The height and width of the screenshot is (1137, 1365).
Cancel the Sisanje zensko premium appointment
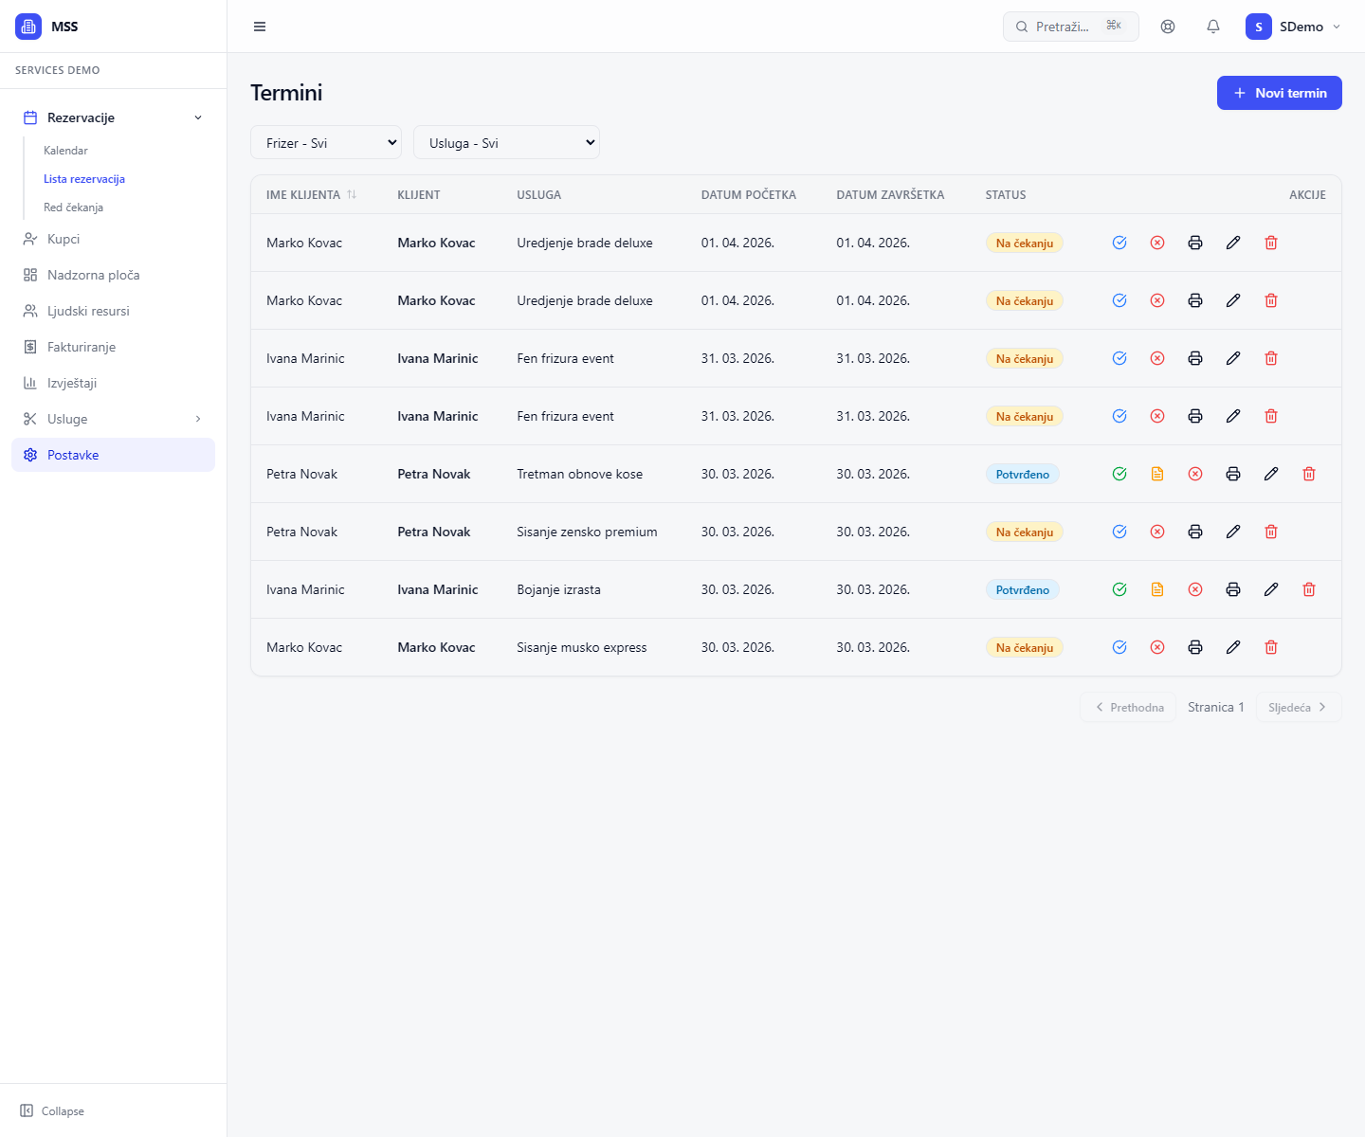pos(1157,532)
